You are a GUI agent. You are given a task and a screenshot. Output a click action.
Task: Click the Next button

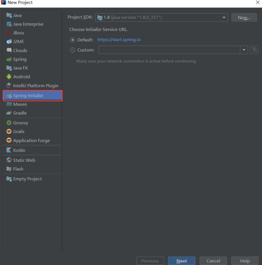181,261
